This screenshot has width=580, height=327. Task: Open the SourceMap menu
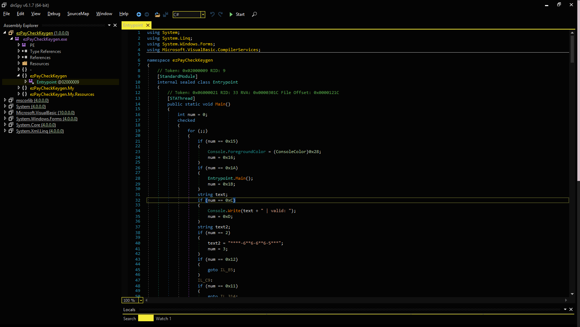(78, 14)
